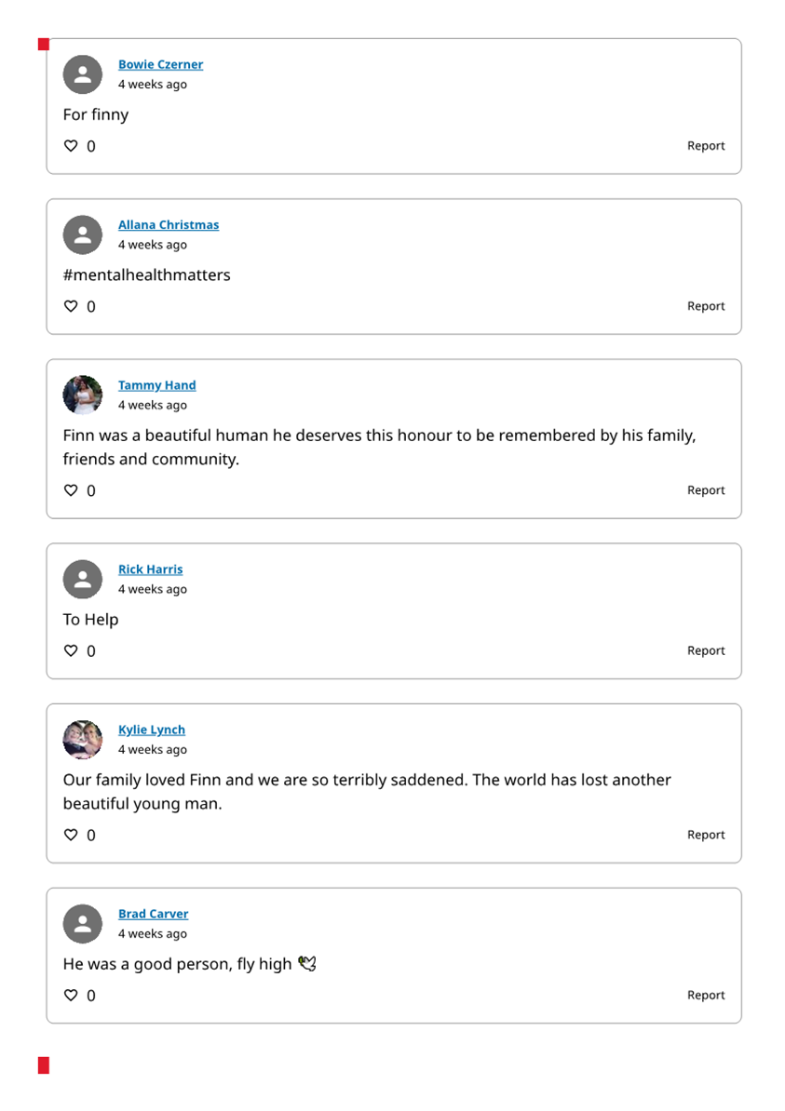This screenshot has height=1111, width=785.
Task: Report Rick Harris's comment
Action: click(x=706, y=650)
